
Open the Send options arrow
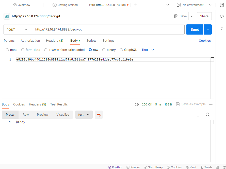pos(208,29)
